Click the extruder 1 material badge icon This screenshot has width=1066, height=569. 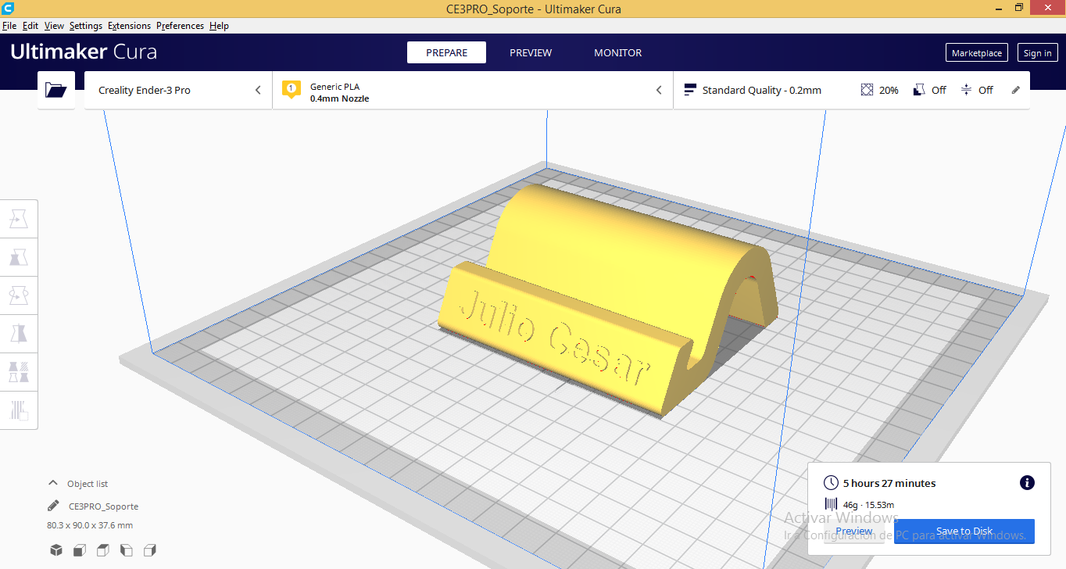point(292,89)
